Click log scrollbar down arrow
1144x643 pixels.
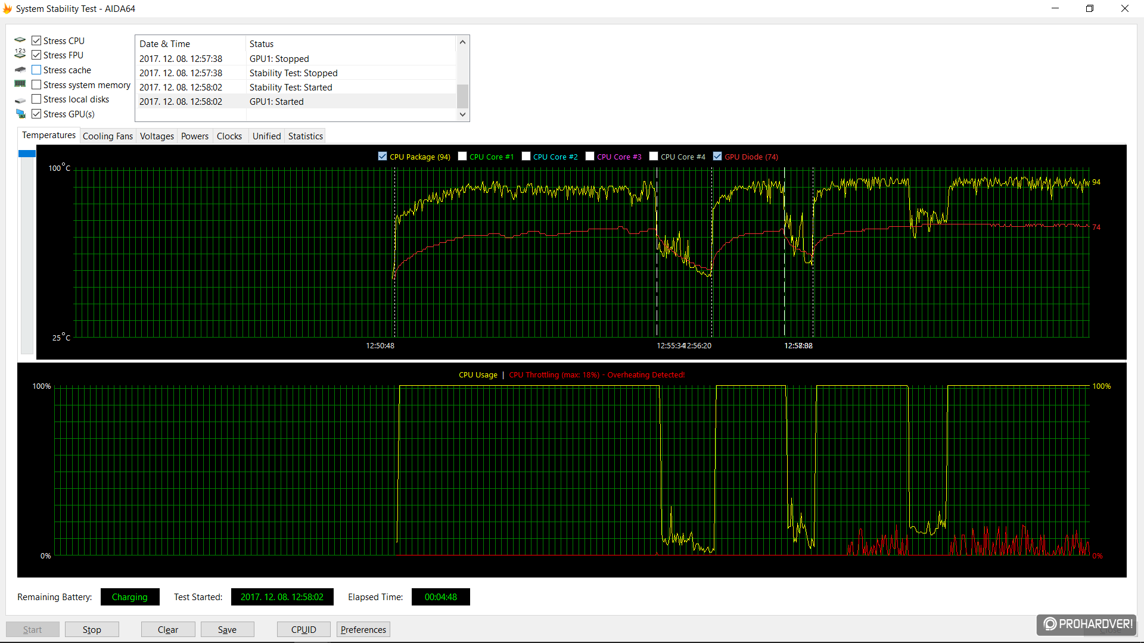(x=462, y=114)
